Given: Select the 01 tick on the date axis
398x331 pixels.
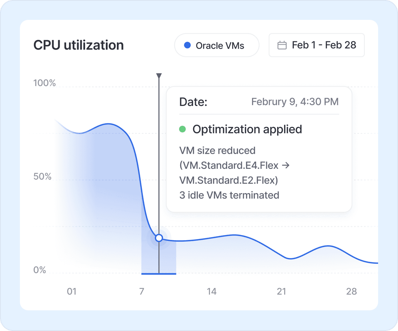Looking at the screenshot, I should click(71, 292).
